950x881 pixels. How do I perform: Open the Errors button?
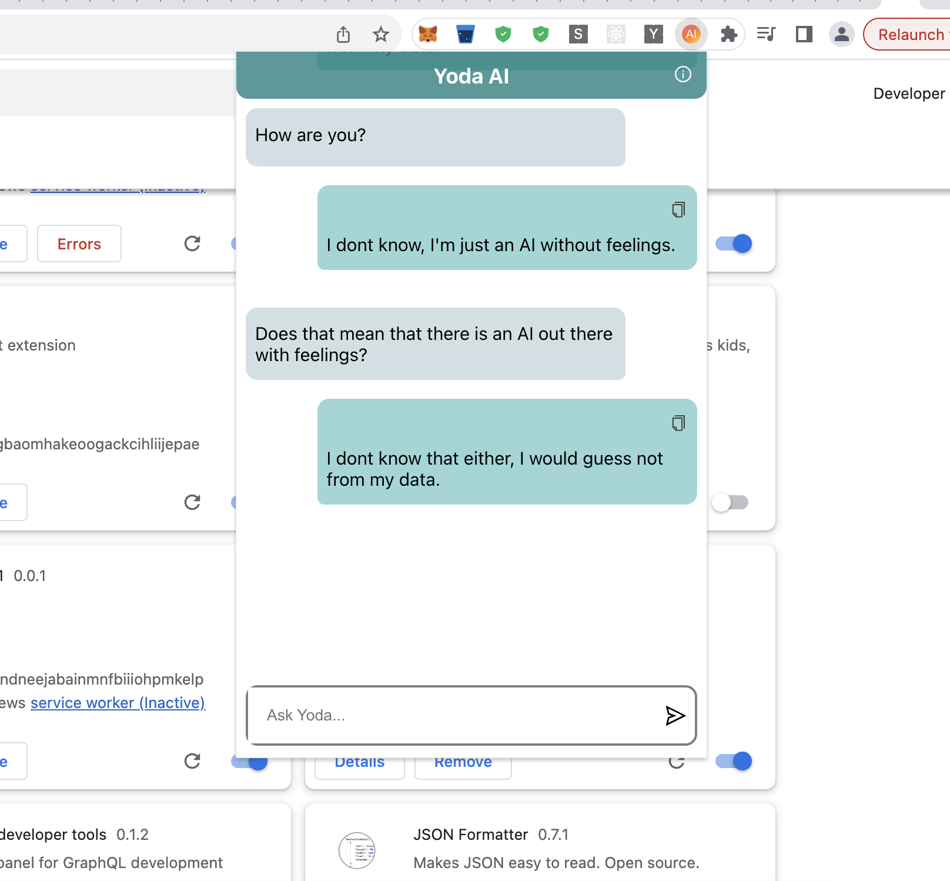tap(79, 243)
